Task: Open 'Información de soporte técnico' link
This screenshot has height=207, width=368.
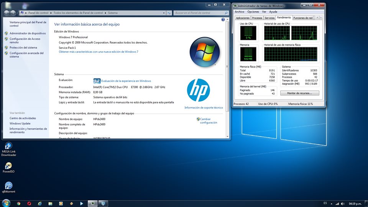Action: (204, 107)
